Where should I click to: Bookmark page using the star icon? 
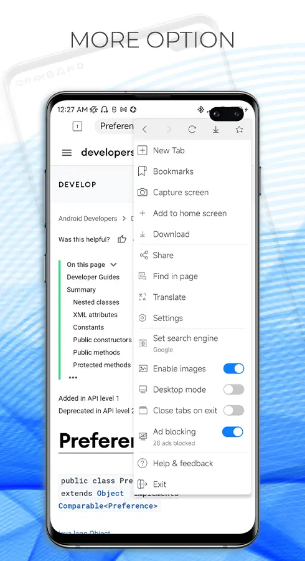[x=239, y=130]
